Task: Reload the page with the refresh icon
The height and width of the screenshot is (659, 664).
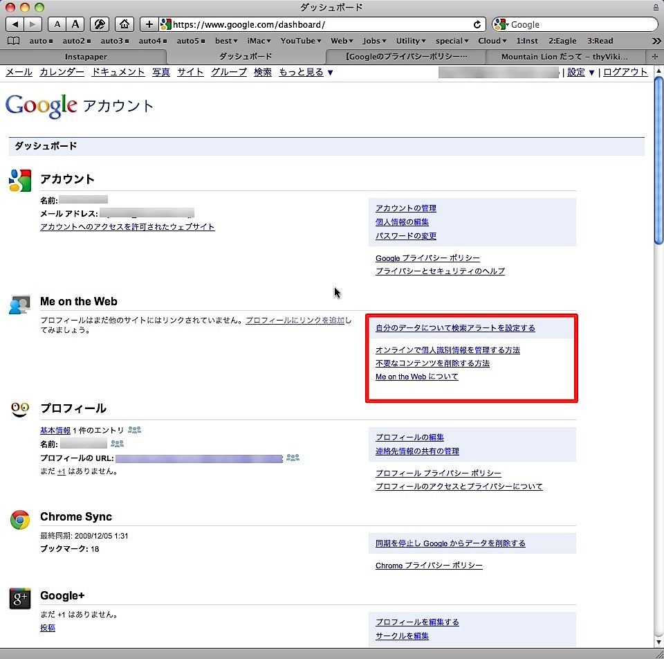Action: 477,24
